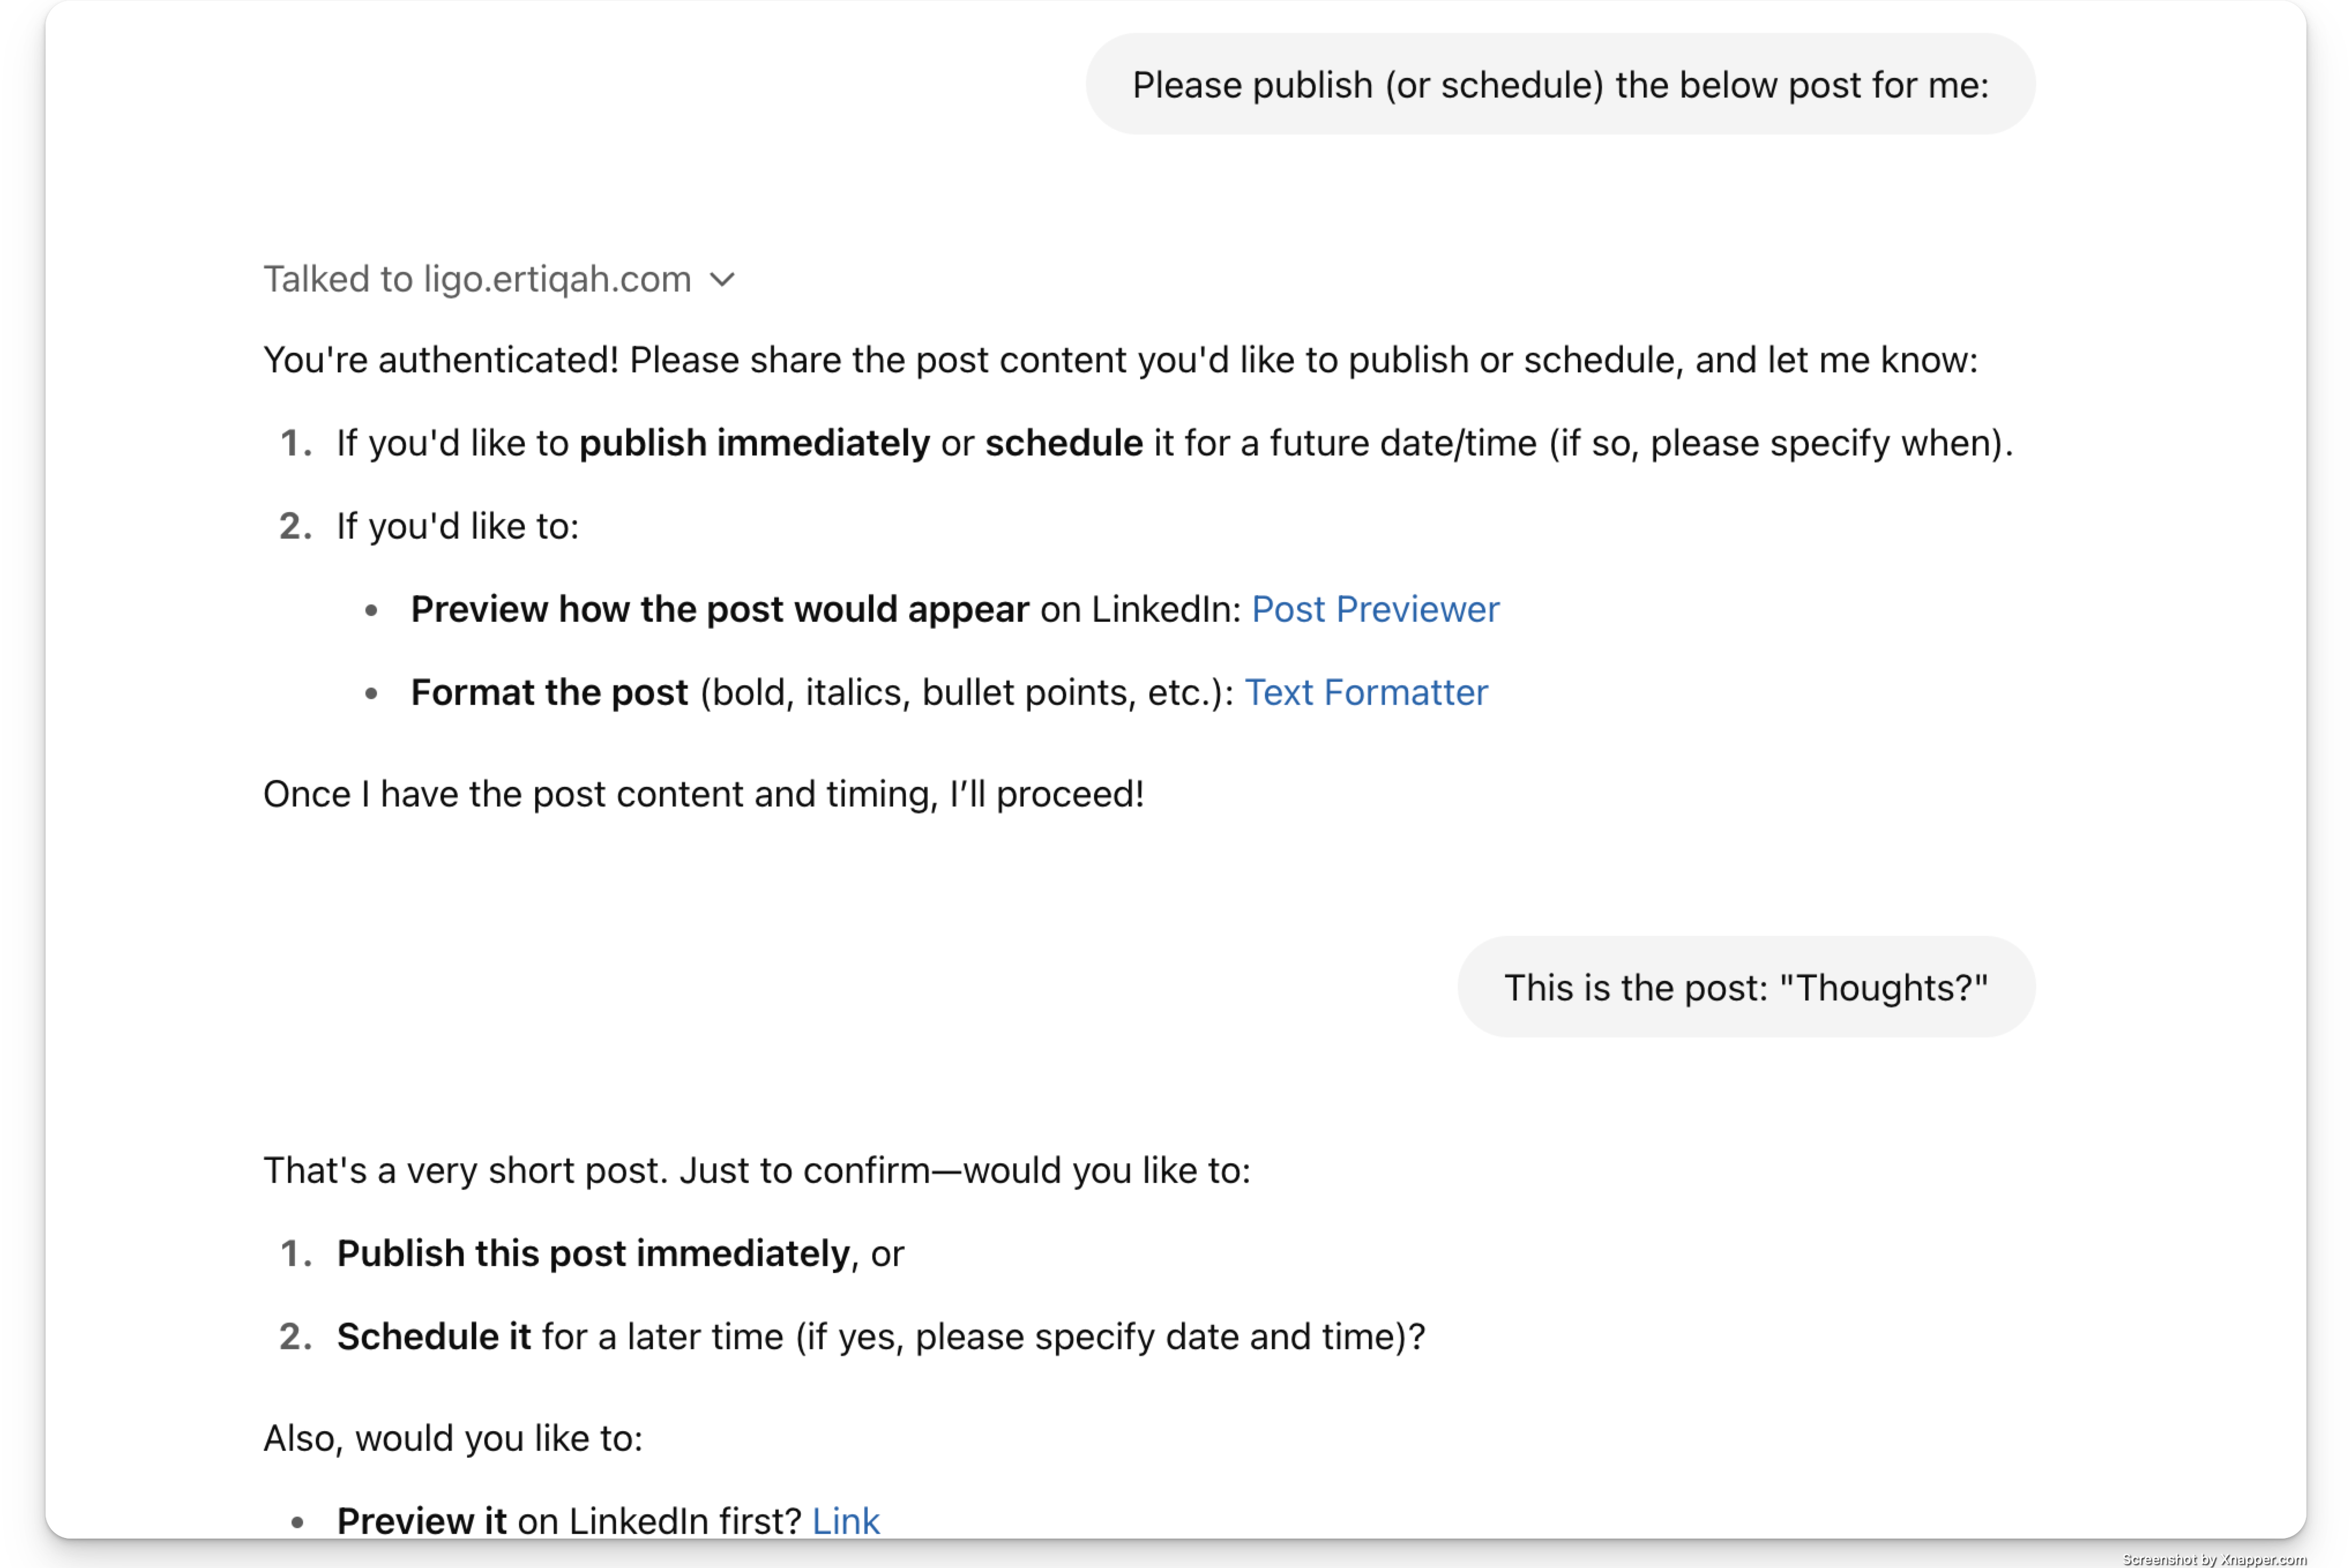Choose the Schedule it for a later time option

[880, 1336]
